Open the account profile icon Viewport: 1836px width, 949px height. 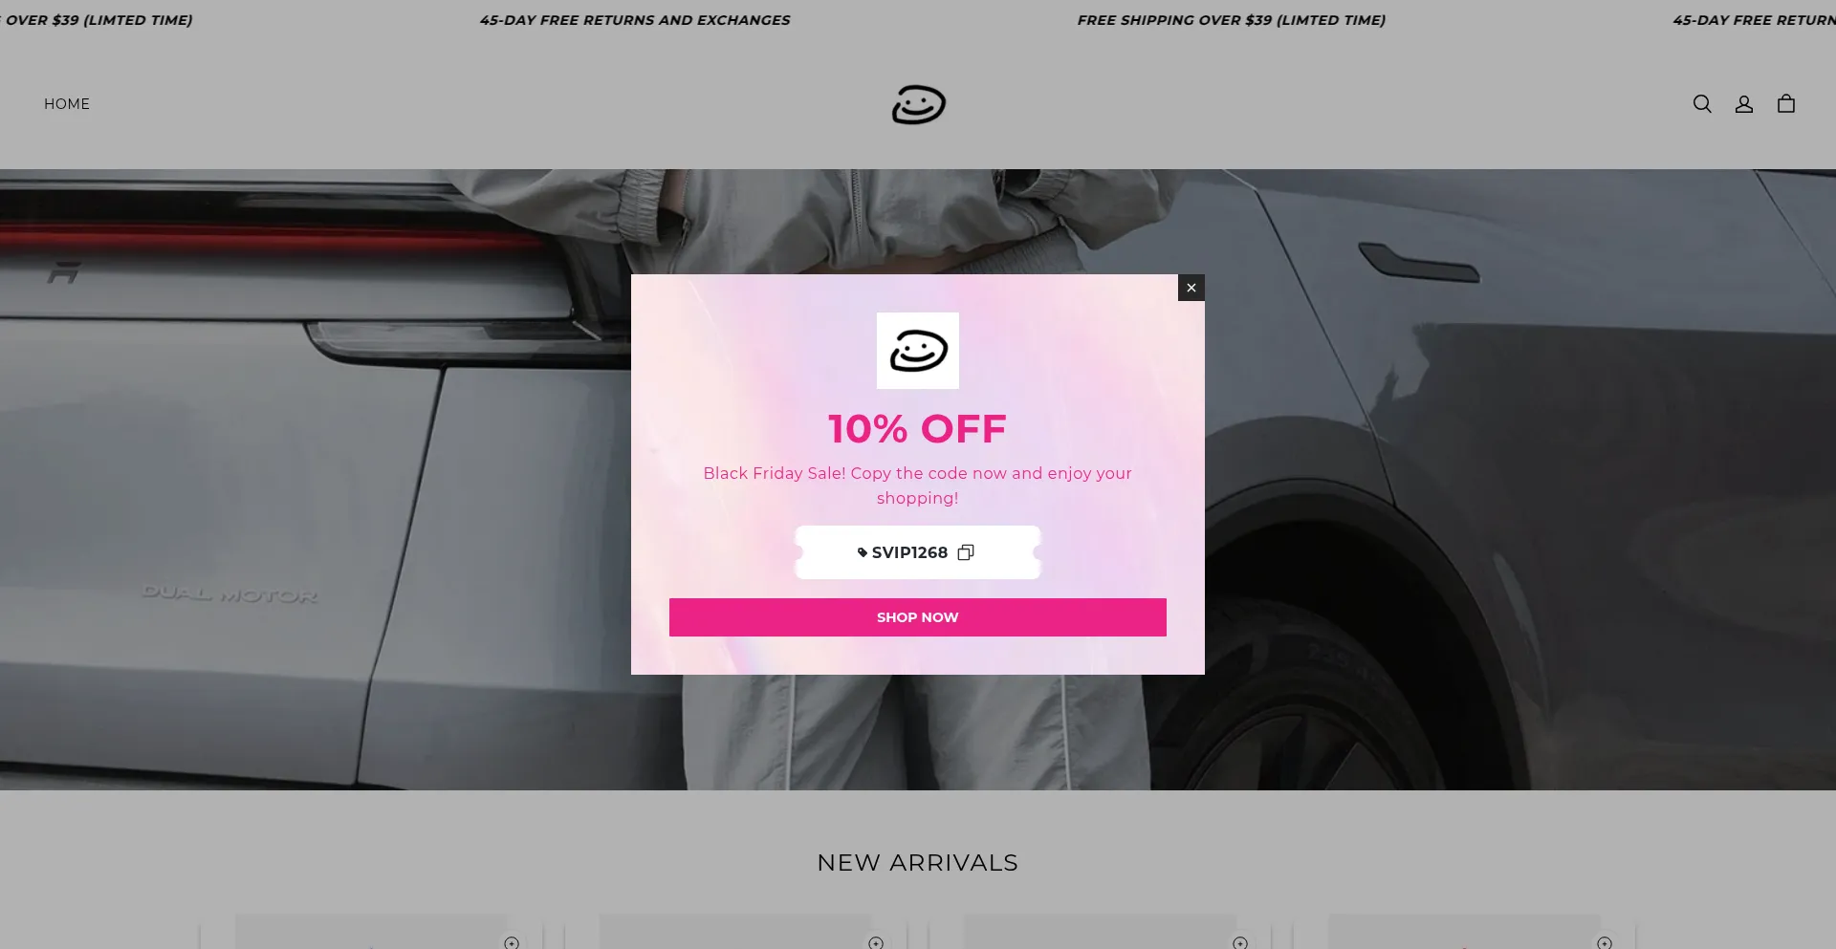tap(1744, 104)
